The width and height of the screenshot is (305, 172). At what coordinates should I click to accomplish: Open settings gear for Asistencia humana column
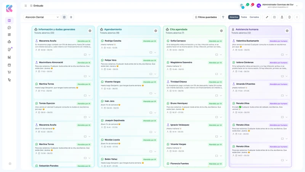click(287, 31)
